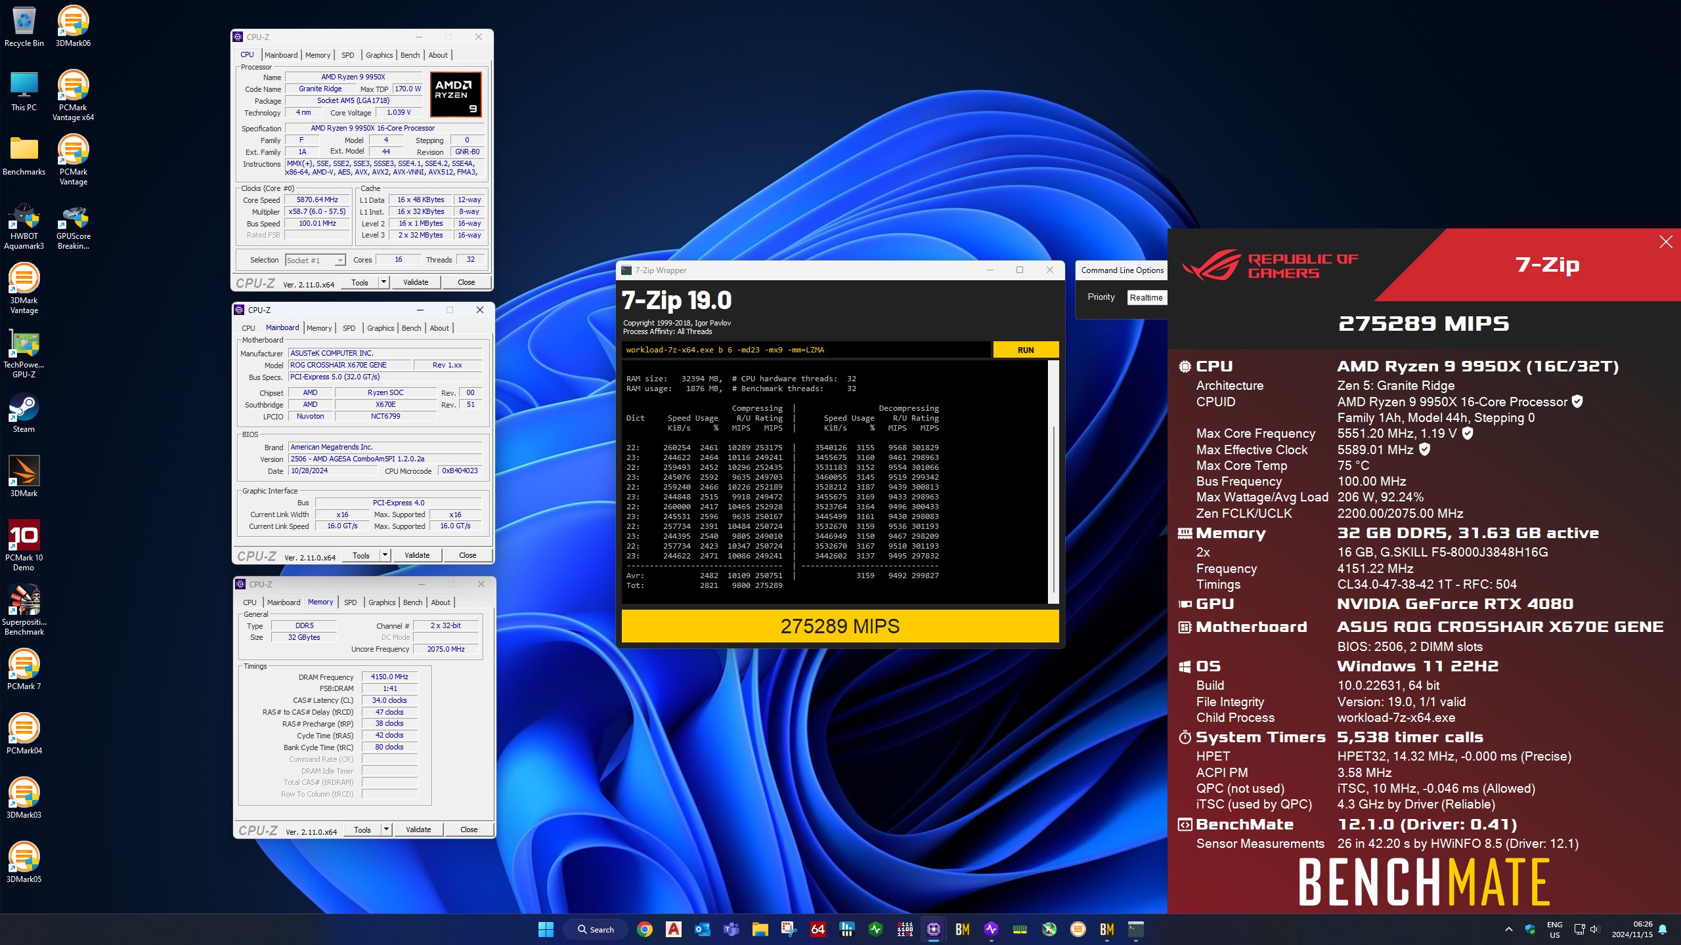
Task: Click the 7-Zip command line input field
Action: click(x=806, y=350)
